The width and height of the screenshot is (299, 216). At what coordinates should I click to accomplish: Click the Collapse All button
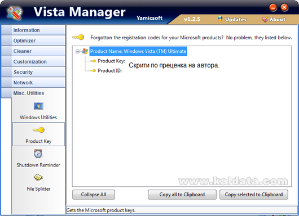(x=94, y=195)
